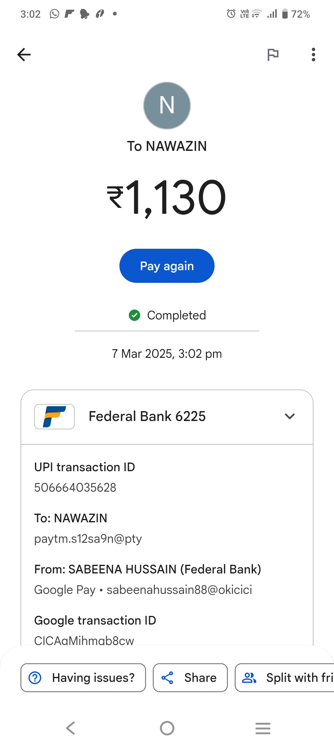Tap the question mark help icon
Screen dimensions: 334x746
pos(35,678)
